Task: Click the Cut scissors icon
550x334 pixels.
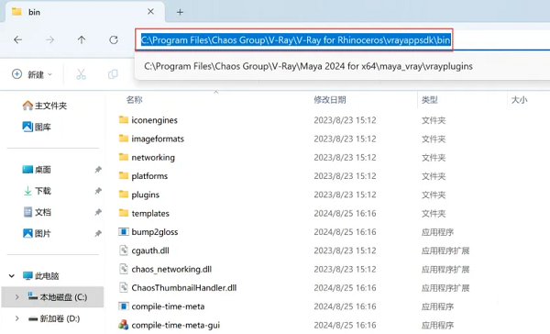Action: (x=81, y=74)
